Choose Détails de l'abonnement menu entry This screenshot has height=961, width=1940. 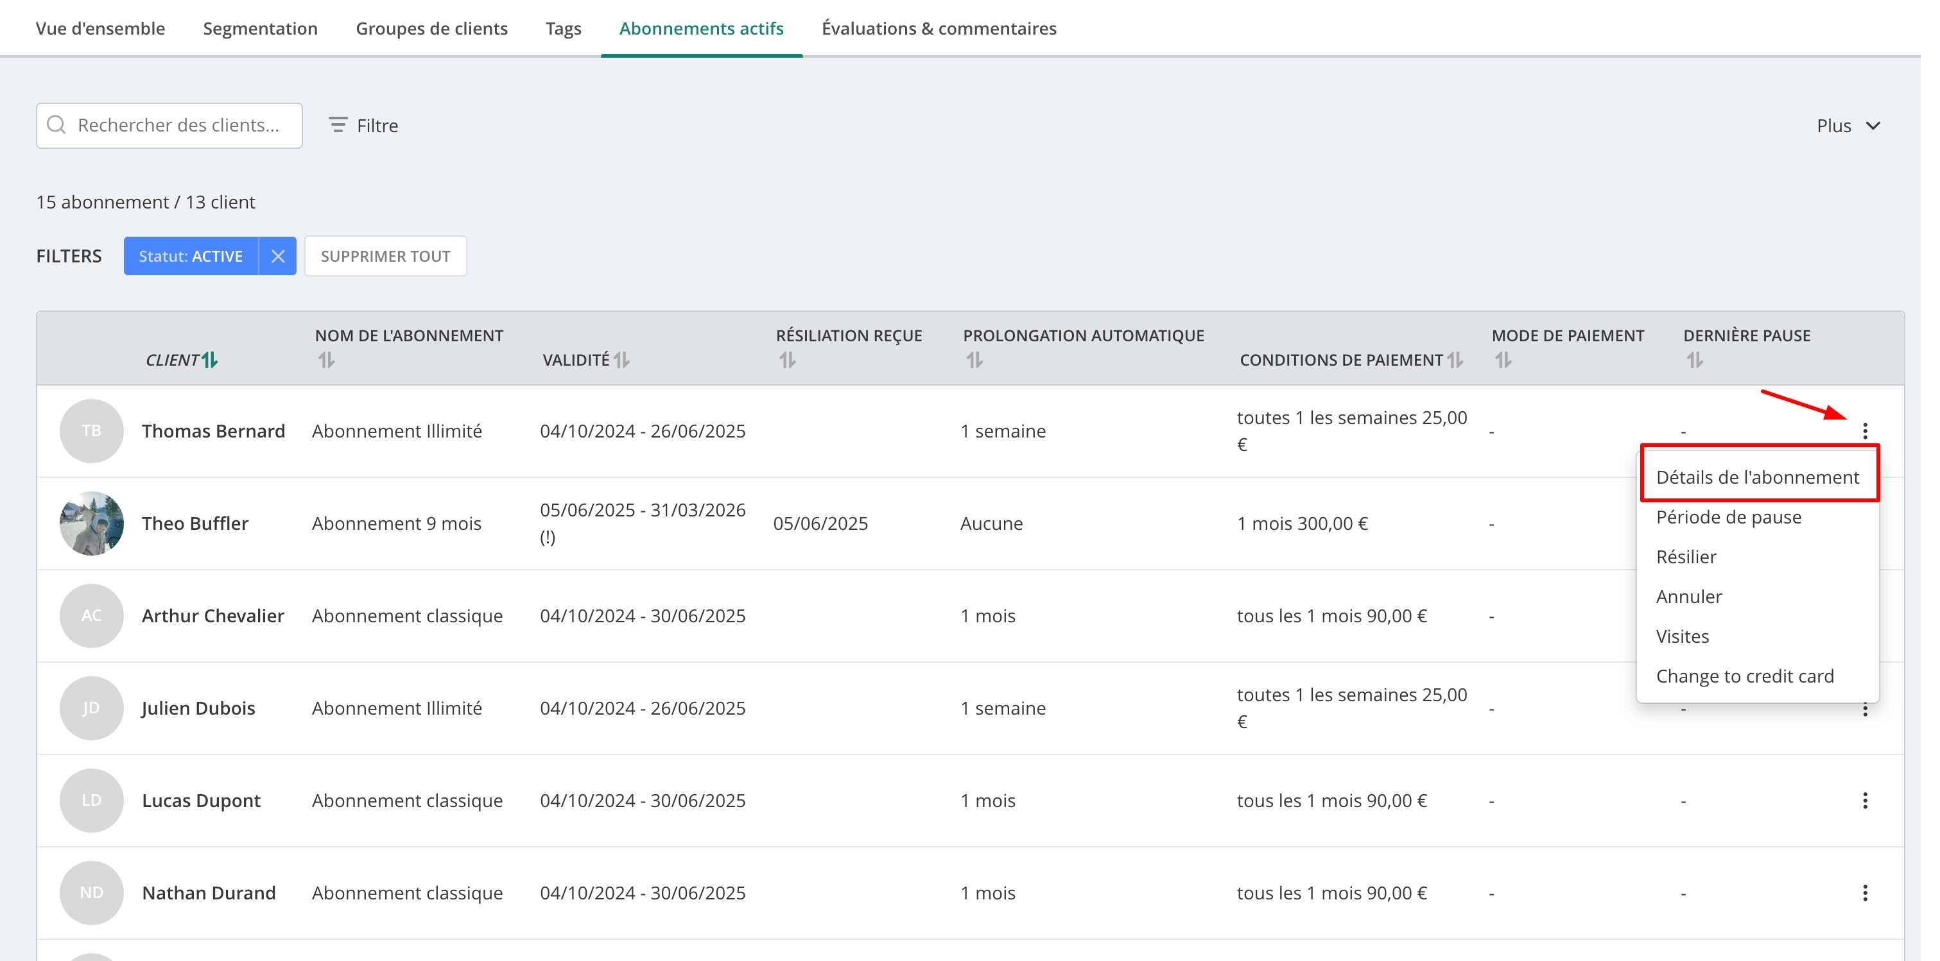[1758, 477]
